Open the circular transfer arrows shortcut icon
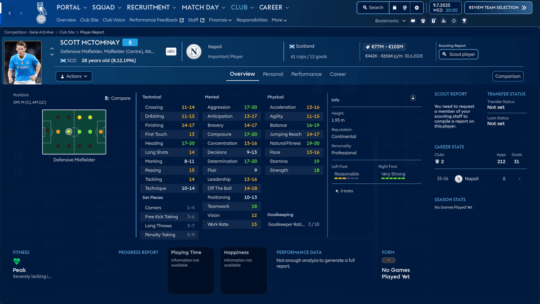This screenshot has width=540, height=304. tap(454, 21)
